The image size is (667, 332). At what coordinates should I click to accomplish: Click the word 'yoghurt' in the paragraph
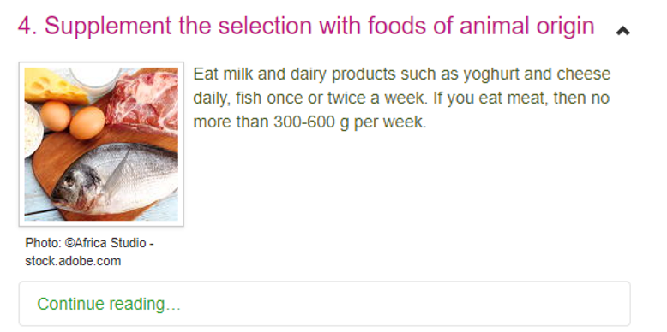click(491, 74)
